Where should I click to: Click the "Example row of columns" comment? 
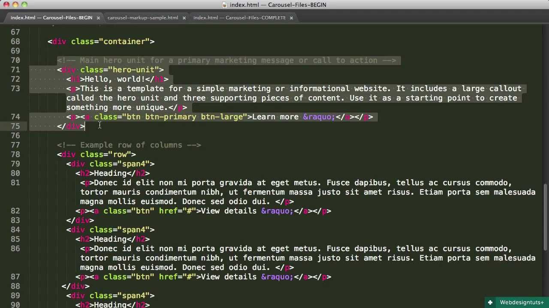click(x=129, y=145)
